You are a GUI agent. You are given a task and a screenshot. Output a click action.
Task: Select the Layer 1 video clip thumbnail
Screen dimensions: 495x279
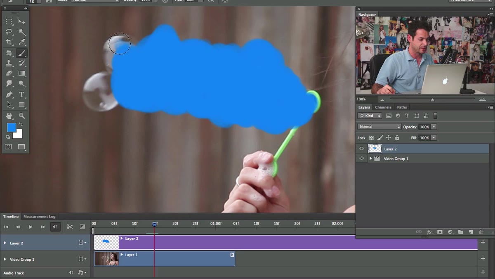pos(106,259)
